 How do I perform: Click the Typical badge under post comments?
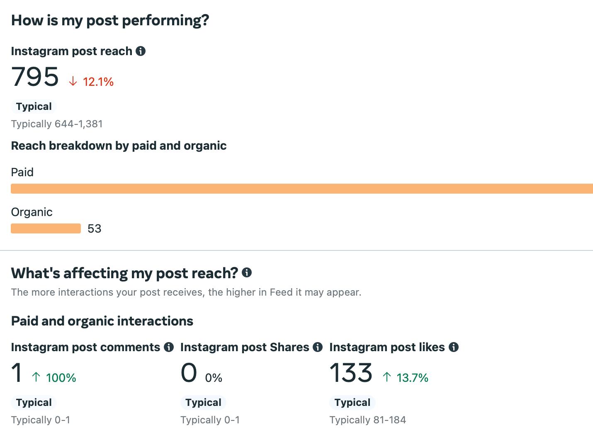pos(34,403)
